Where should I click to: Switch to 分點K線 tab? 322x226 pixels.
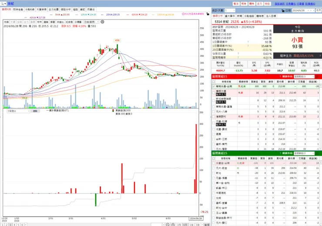pos(30,10)
